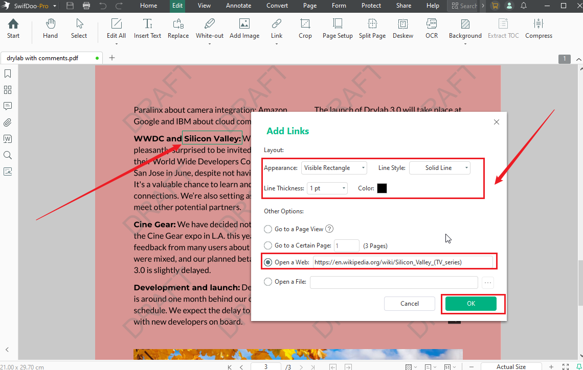Viewport: 583px width, 370px height.
Task: Open the Line Thickness dropdown
Action: click(327, 188)
